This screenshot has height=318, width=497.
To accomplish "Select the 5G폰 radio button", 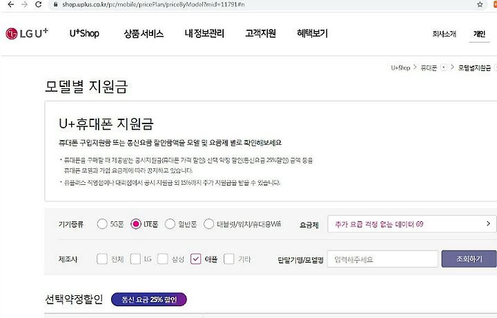I will pyautogui.click(x=102, y=224).
